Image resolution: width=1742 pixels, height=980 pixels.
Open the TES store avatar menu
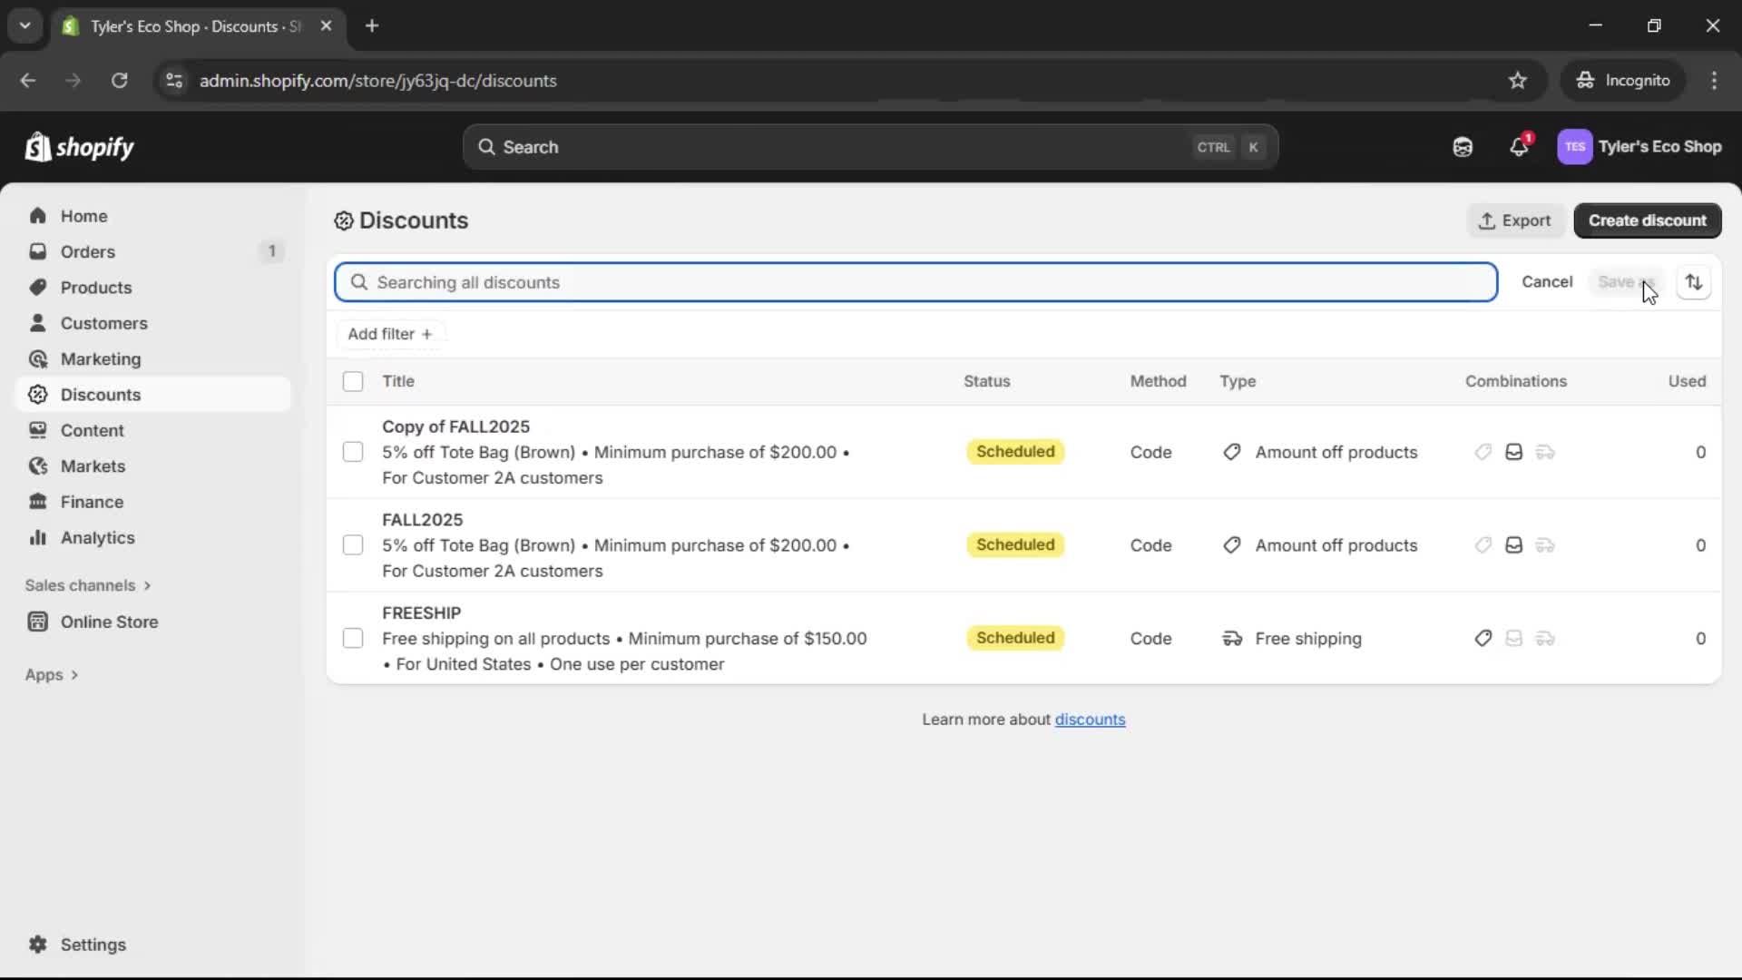click(1575, 146)
